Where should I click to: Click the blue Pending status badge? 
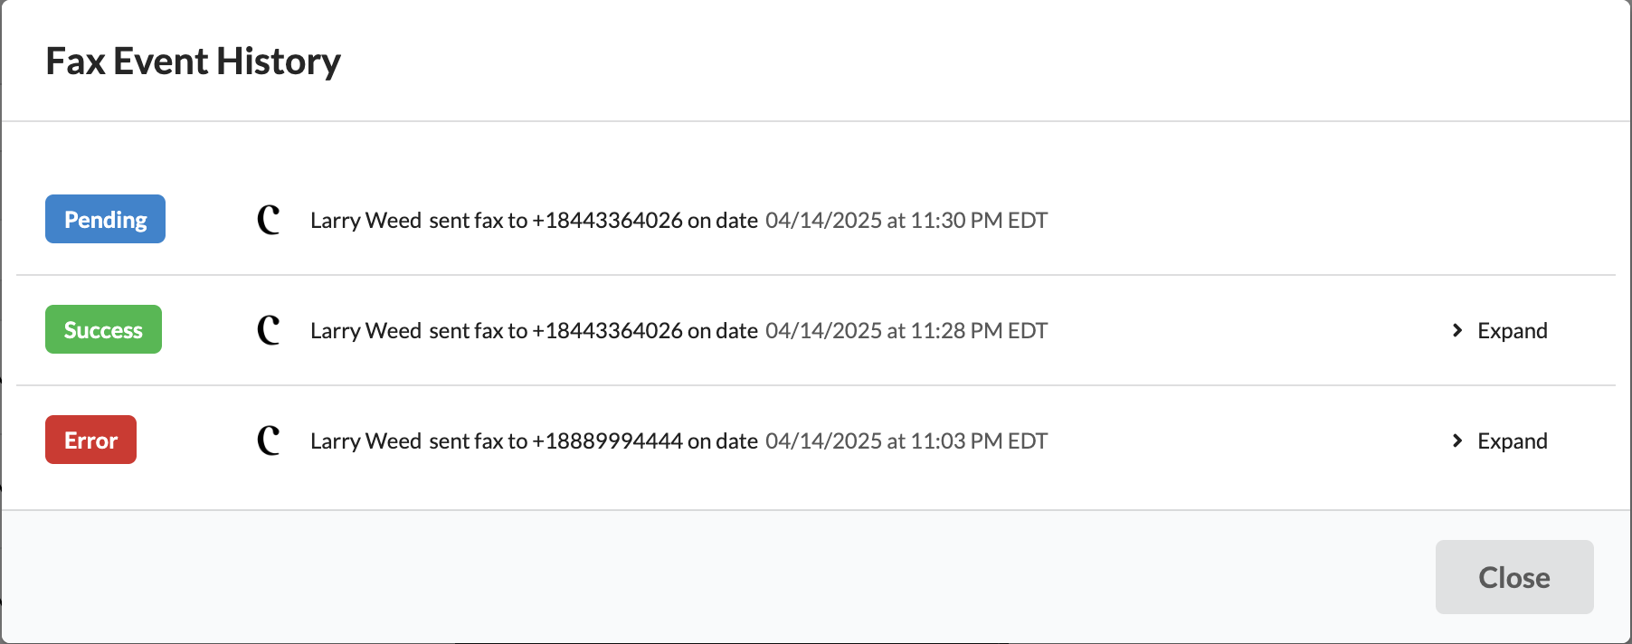click(x=105, y=219)
